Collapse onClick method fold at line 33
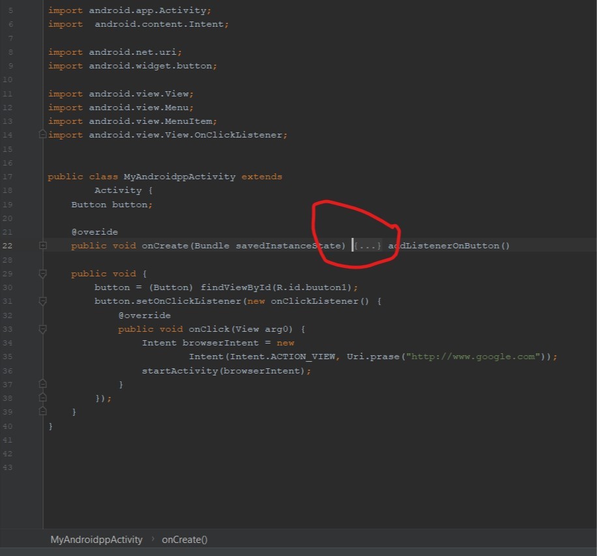The image size is (597, 556). (x=42, y=329)
